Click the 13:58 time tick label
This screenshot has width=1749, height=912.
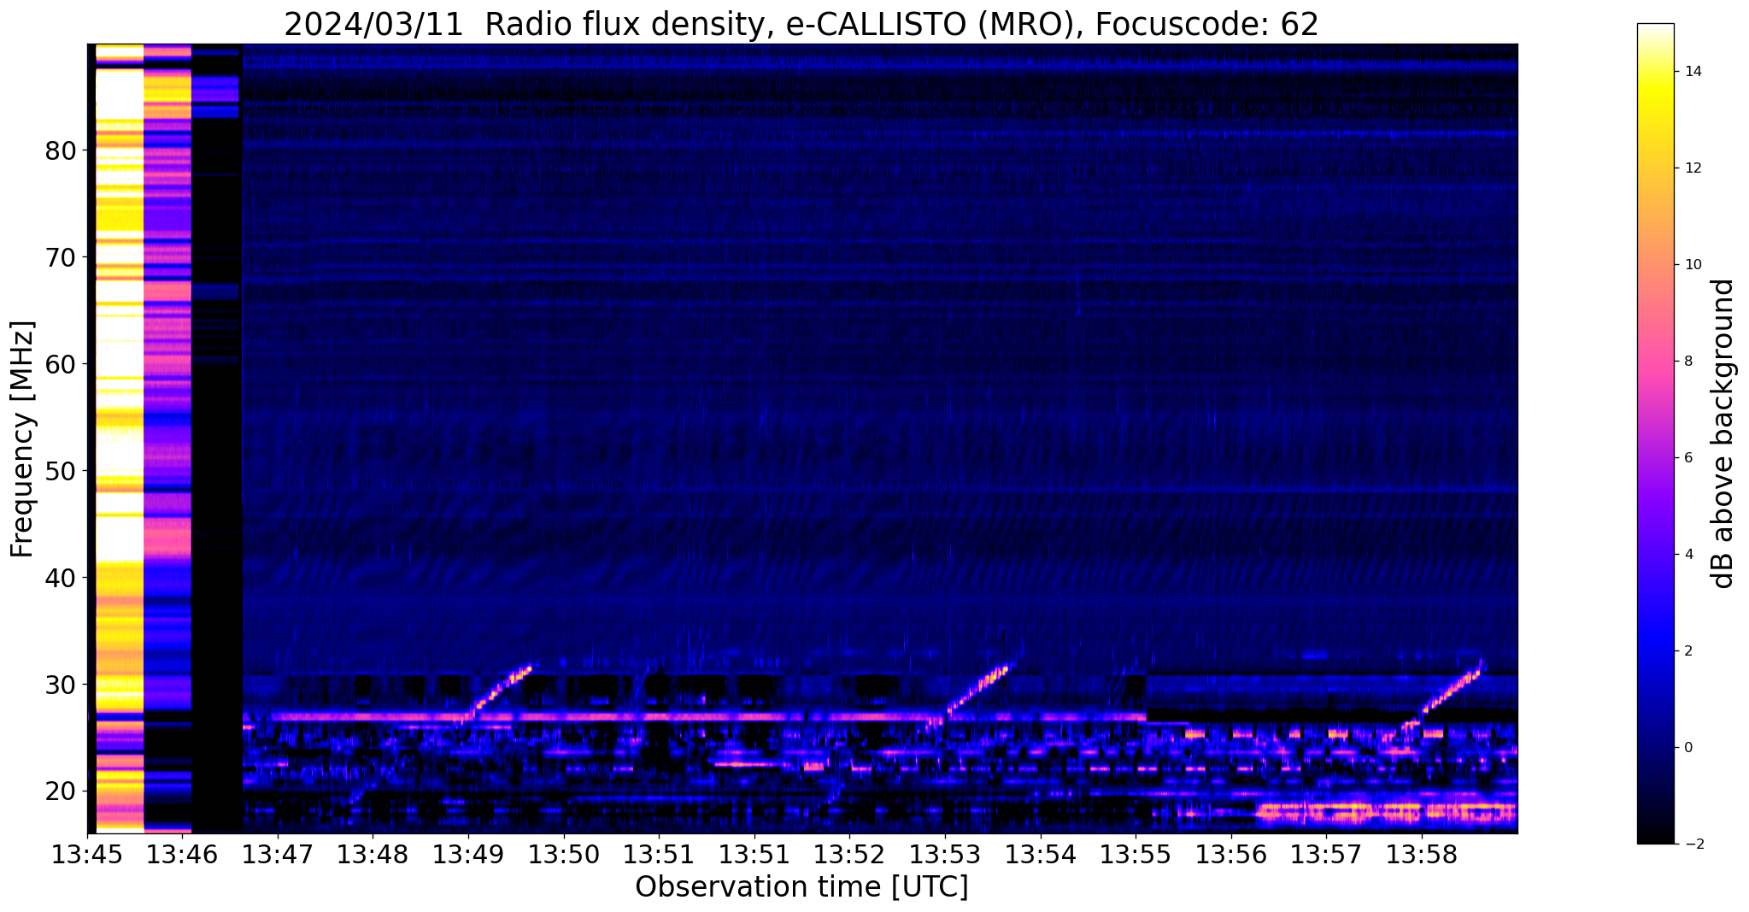tap(1422, 855)
